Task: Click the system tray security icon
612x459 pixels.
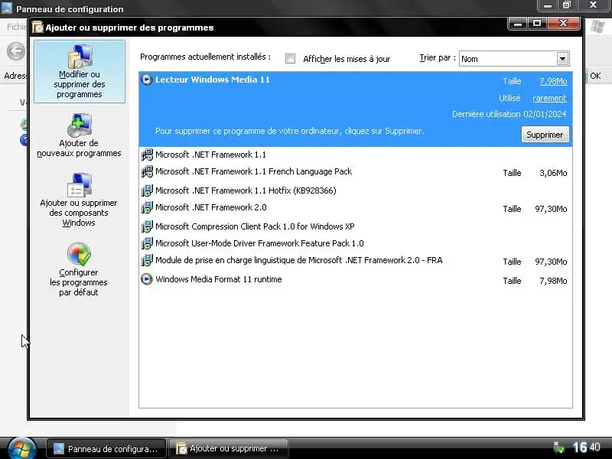Action: tap(559, 448)
